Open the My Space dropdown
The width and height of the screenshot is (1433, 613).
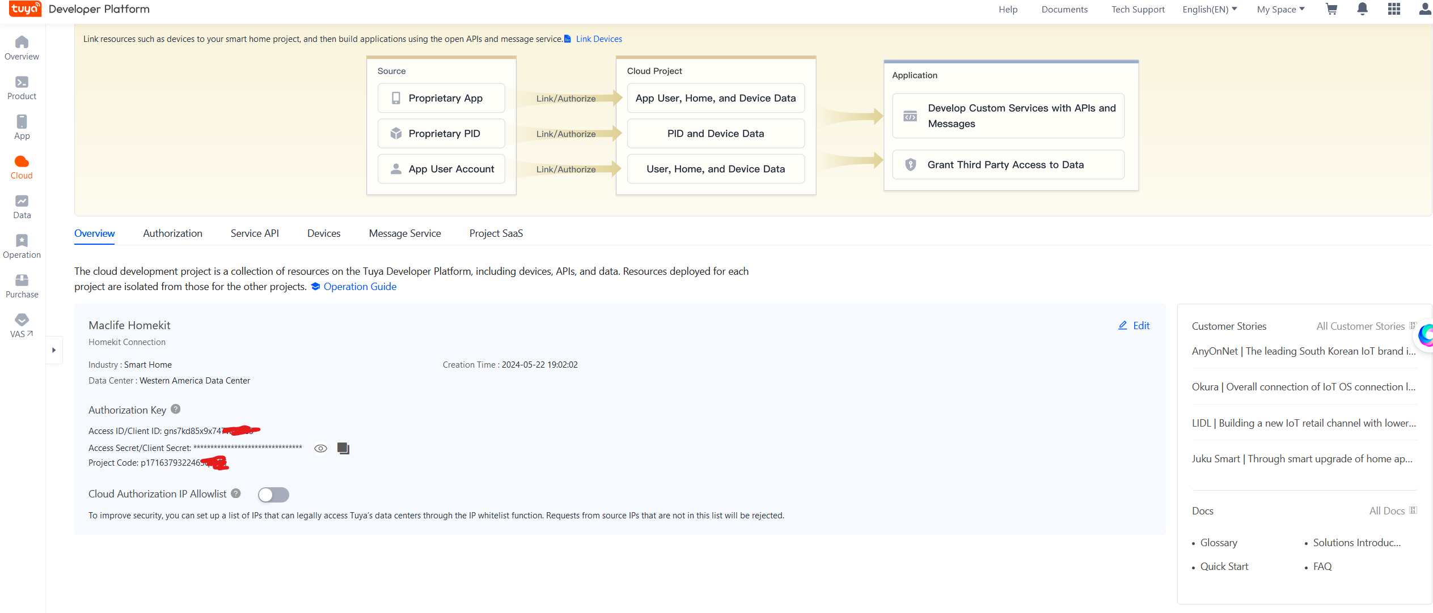(1280, 9)
